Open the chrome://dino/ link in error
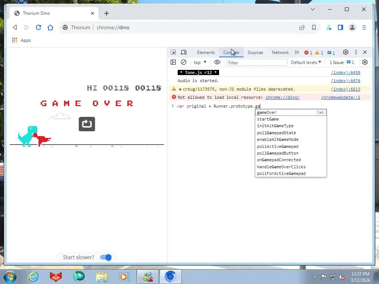Viewport: 379px width, 284px height. [x=282, y=97]
